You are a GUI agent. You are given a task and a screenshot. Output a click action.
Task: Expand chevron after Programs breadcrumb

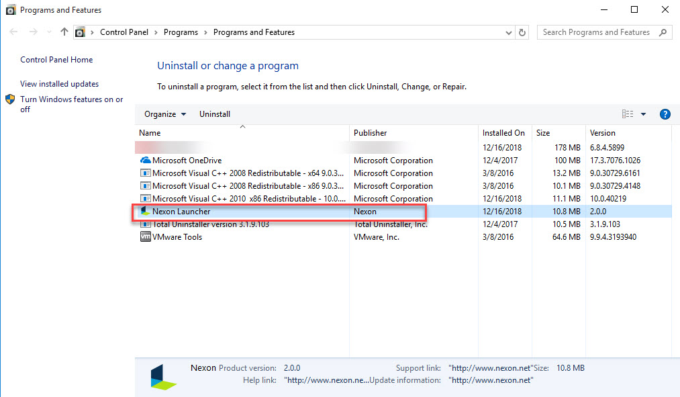(x=205, y=32)
